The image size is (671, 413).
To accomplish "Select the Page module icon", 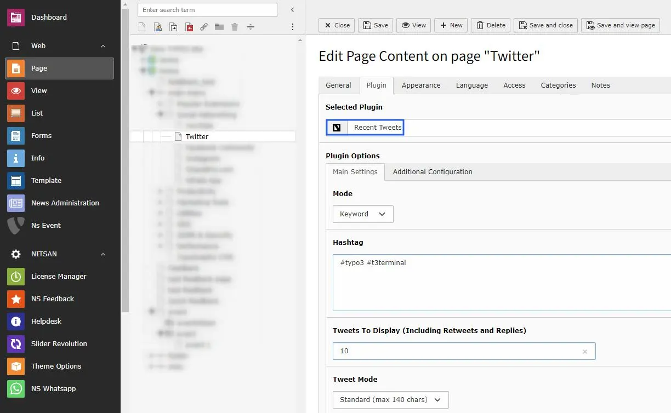I will tap(16, 68).
